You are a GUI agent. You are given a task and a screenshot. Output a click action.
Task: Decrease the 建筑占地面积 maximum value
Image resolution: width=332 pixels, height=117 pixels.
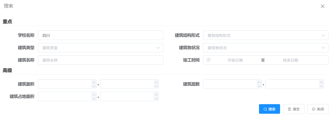point(156,98)
